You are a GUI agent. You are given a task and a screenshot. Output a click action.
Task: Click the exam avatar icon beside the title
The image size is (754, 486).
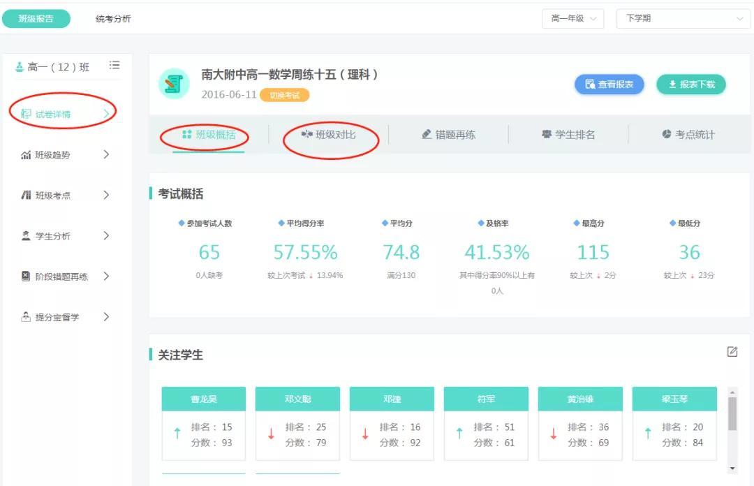pyautogui.click(x=173, y=84)
